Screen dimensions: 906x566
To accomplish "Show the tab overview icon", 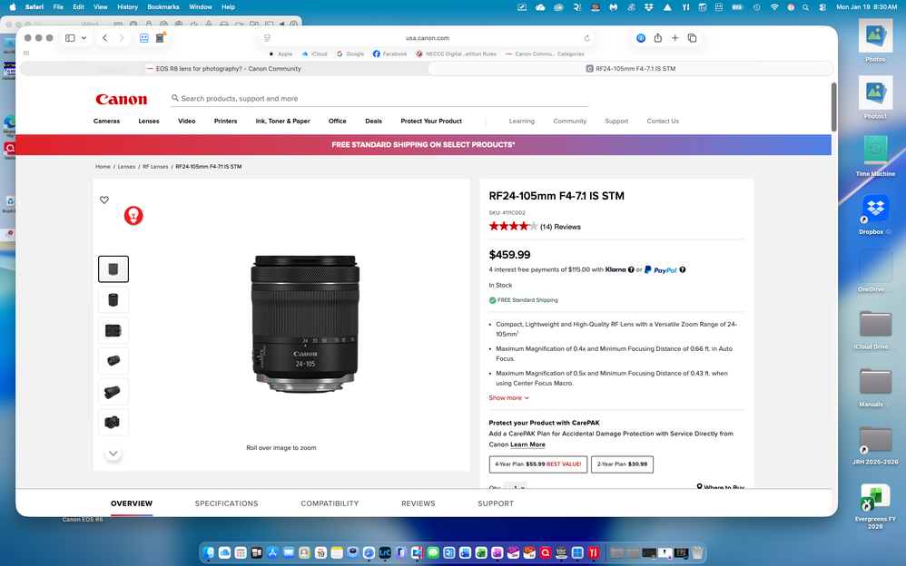I will click(x=692, y=38).
